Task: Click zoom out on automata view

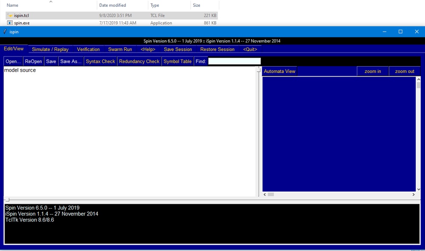Action: click(x=405, y=71)
